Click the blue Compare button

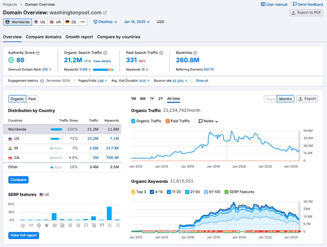click(x=19, y=180)
